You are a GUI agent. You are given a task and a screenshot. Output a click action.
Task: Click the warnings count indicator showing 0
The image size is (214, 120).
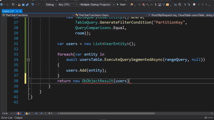pyautogui.click(x=28, y=113)
